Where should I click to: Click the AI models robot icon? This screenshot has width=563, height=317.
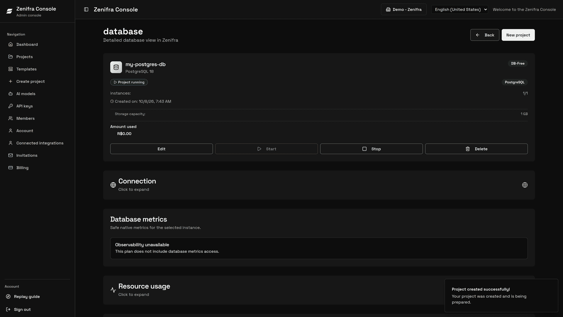coord(11,94)
